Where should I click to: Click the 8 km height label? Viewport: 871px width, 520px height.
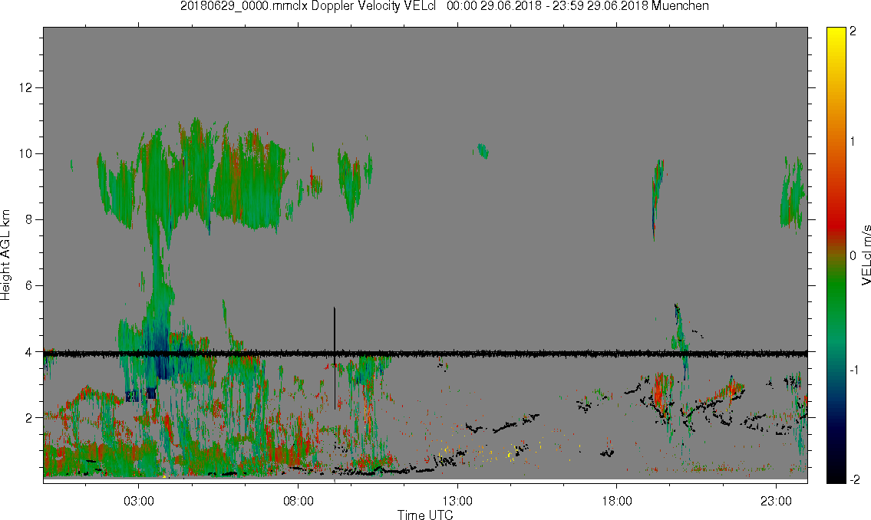tap(29, 220)
